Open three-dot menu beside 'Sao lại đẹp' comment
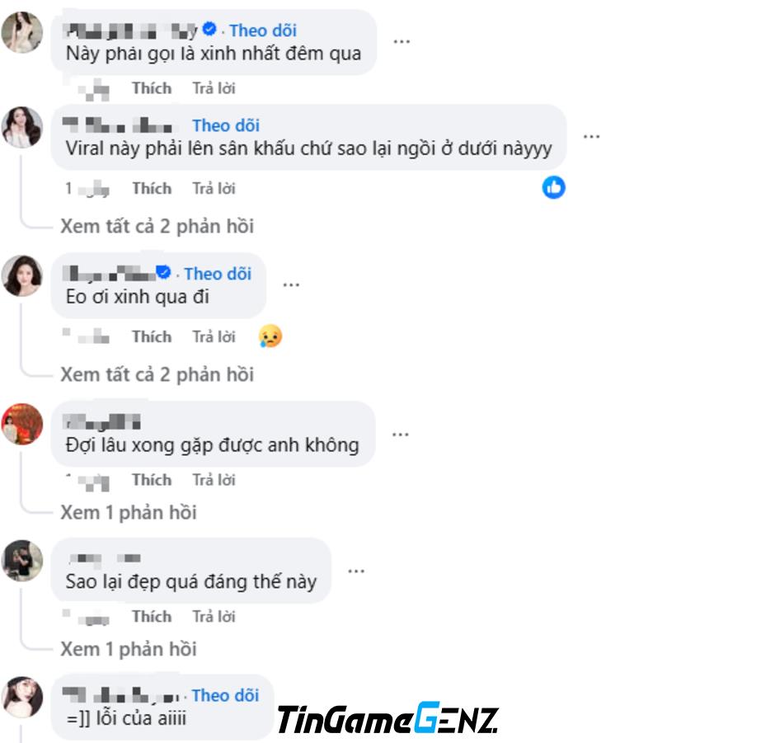775x743 pixels. tap(356, 571)
